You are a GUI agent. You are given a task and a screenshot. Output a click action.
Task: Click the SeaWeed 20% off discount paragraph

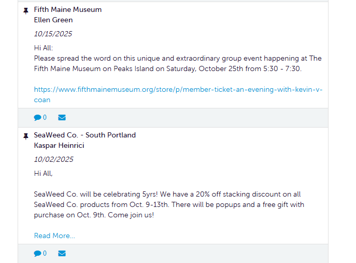coord(169,204)
